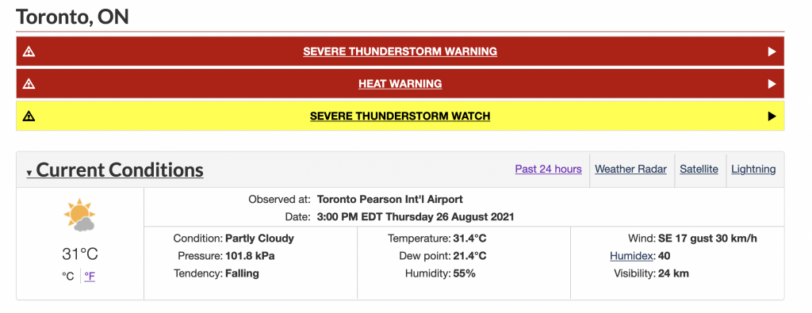Open the SEVERE THUNDERSTORM WARNING text link
Viewport: 812px width, 313px height.
[400, 52]
